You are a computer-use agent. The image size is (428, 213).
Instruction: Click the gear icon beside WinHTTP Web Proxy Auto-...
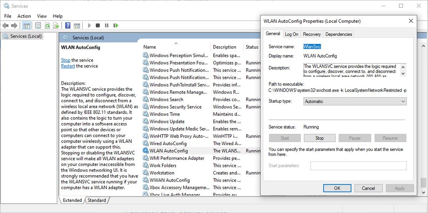click(x=146, y=136)
